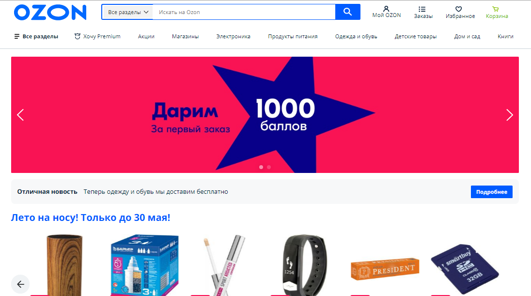Open the Электроника category
Image resolution: width=531 pixels, height=296 pixels.
tap(234, 36)
